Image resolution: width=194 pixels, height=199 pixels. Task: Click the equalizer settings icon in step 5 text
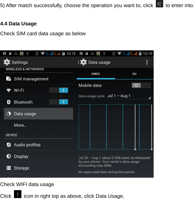click(160, 4)
